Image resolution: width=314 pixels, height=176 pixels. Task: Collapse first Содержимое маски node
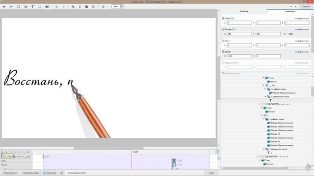(x=265, y=97)
